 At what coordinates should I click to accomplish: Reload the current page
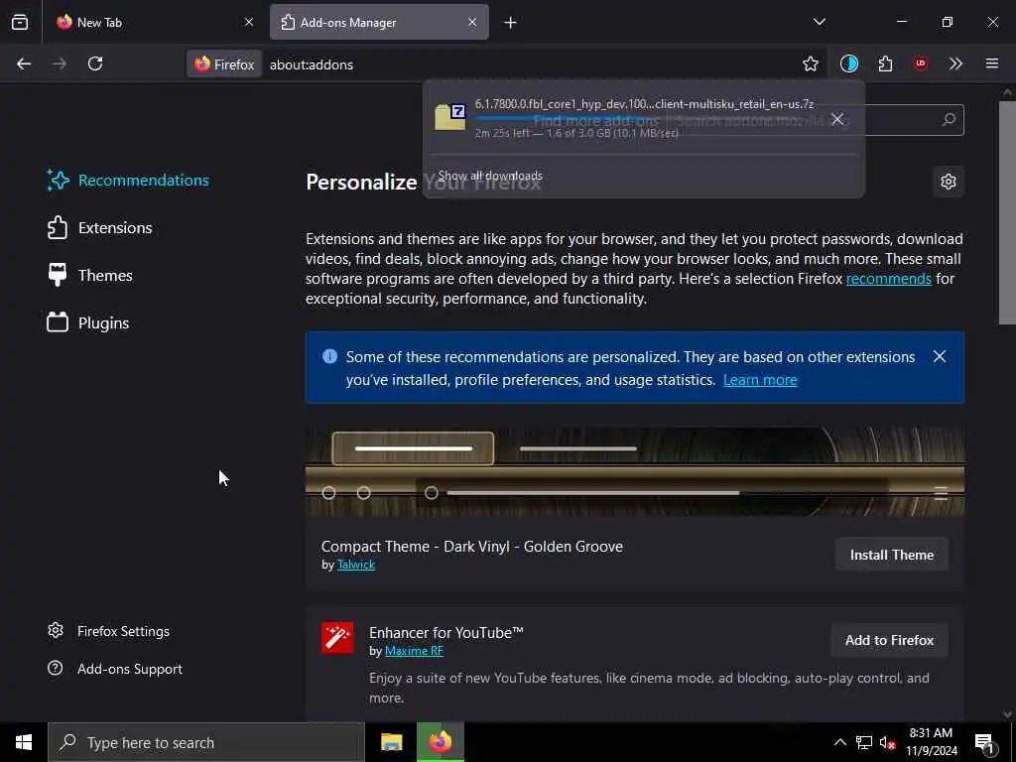[x=95, y=63]
